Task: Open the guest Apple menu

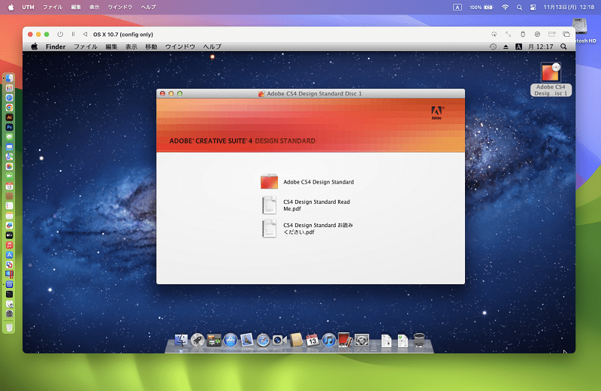Action: click(35, 47)
